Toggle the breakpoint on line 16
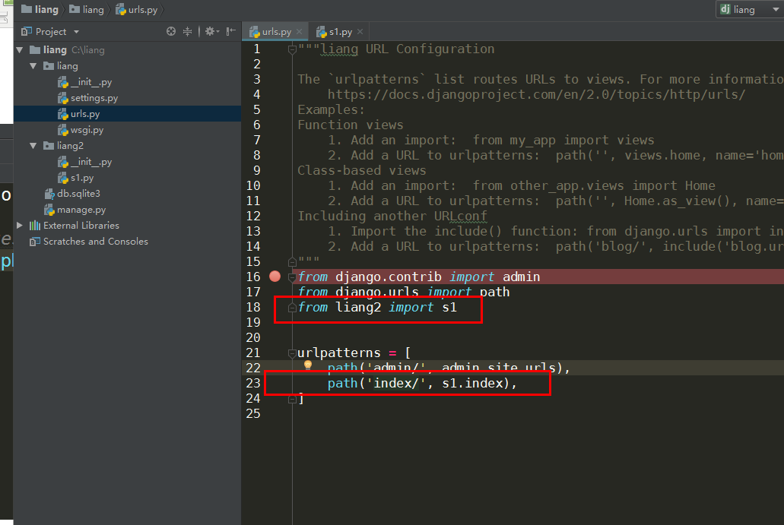The height and width of the screenshot is (525, 784). pos(275,277)
